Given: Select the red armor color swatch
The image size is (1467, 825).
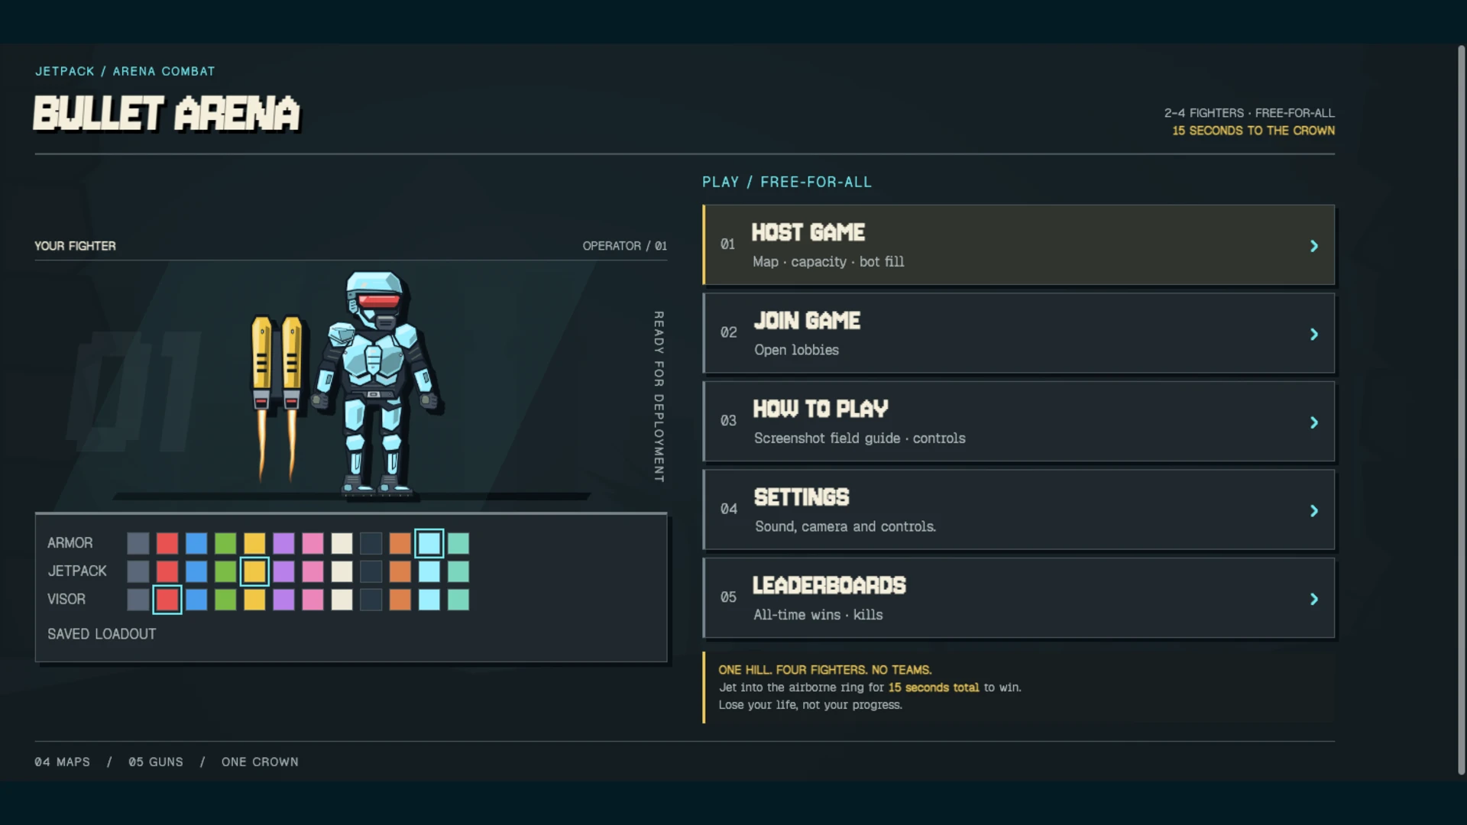Looking at the screenshot, I should pos(167,543).
